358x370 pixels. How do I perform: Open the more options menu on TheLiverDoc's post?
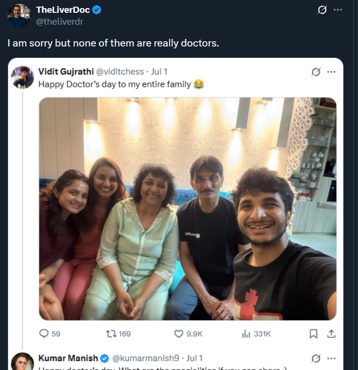[x=338, y=10]
